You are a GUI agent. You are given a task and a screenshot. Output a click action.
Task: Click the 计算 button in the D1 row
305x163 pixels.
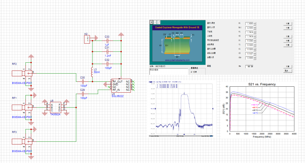[288, 41]
